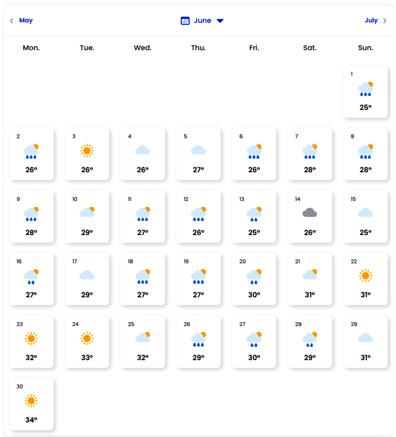Click the sun icon on June 30
The height and width of the screenshot is (437, 396).
click(x=31, y=401)
